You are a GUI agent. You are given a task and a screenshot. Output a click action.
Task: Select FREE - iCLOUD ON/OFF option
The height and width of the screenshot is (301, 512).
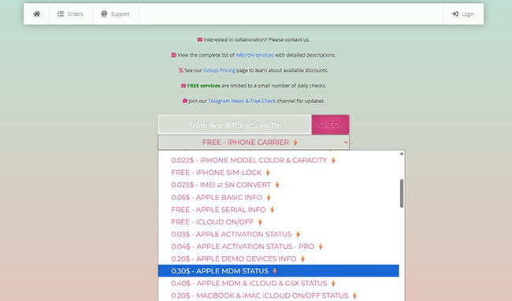tap(279, 222)
